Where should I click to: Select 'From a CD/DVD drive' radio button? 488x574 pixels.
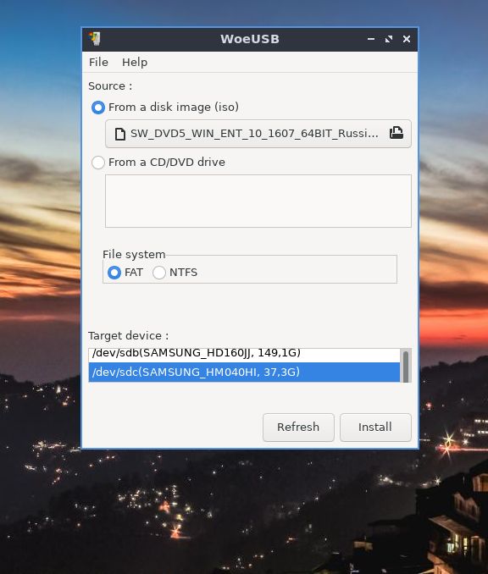coord(97,163)
